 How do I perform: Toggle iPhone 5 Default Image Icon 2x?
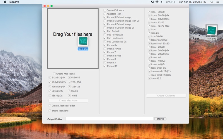[x=105, y=21]
